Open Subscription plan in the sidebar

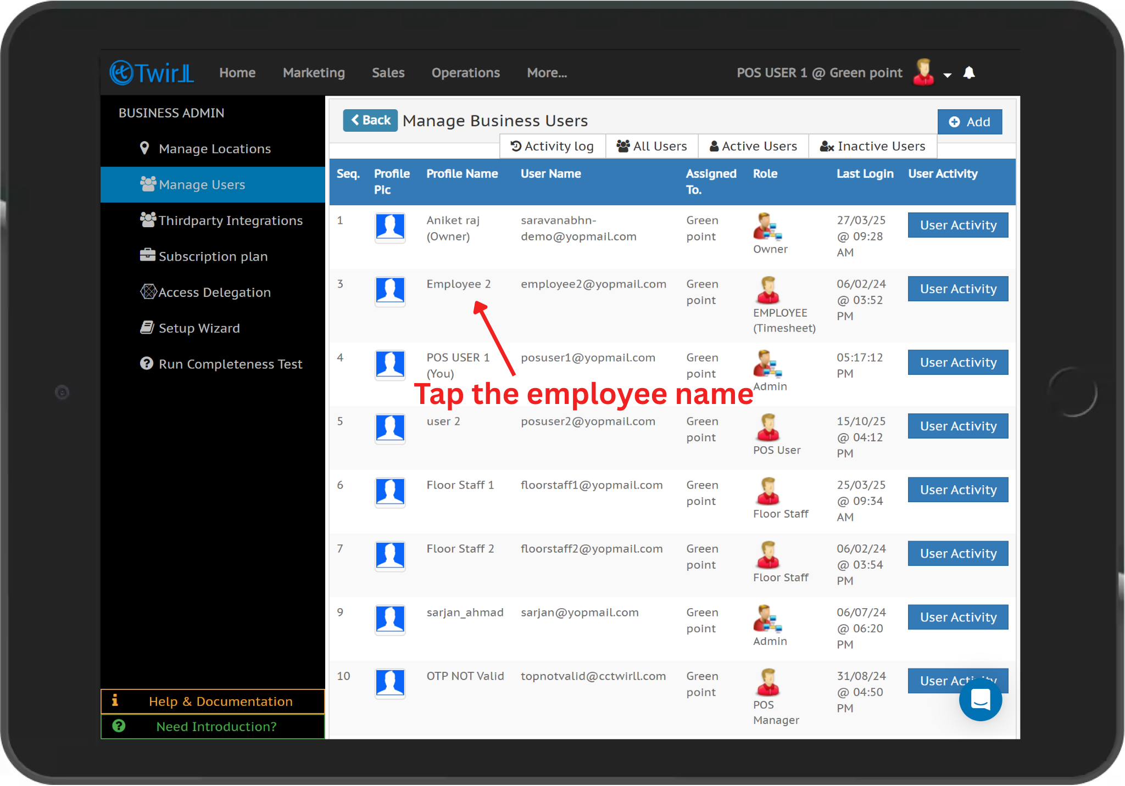pyautogui.click(x=213, y=256)
